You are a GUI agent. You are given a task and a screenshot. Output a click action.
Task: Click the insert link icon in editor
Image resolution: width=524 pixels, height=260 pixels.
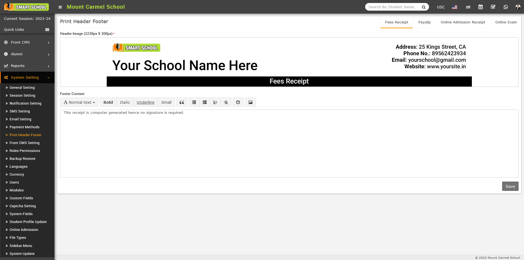coord(238,102)
